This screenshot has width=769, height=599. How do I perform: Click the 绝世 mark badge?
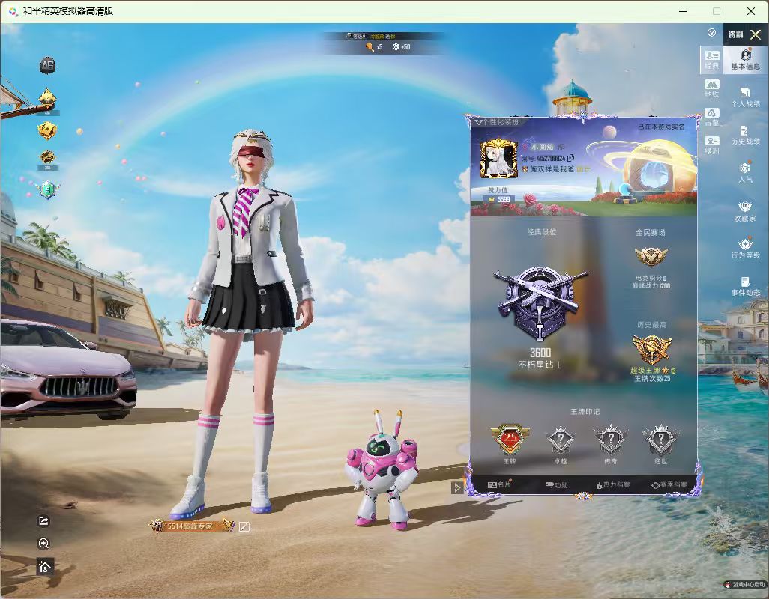pos(660,440)
